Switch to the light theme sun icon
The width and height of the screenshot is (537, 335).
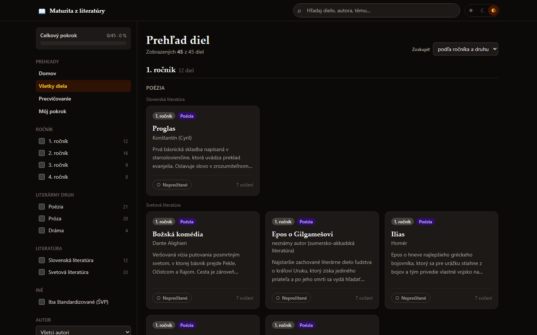tap(471, 10)
